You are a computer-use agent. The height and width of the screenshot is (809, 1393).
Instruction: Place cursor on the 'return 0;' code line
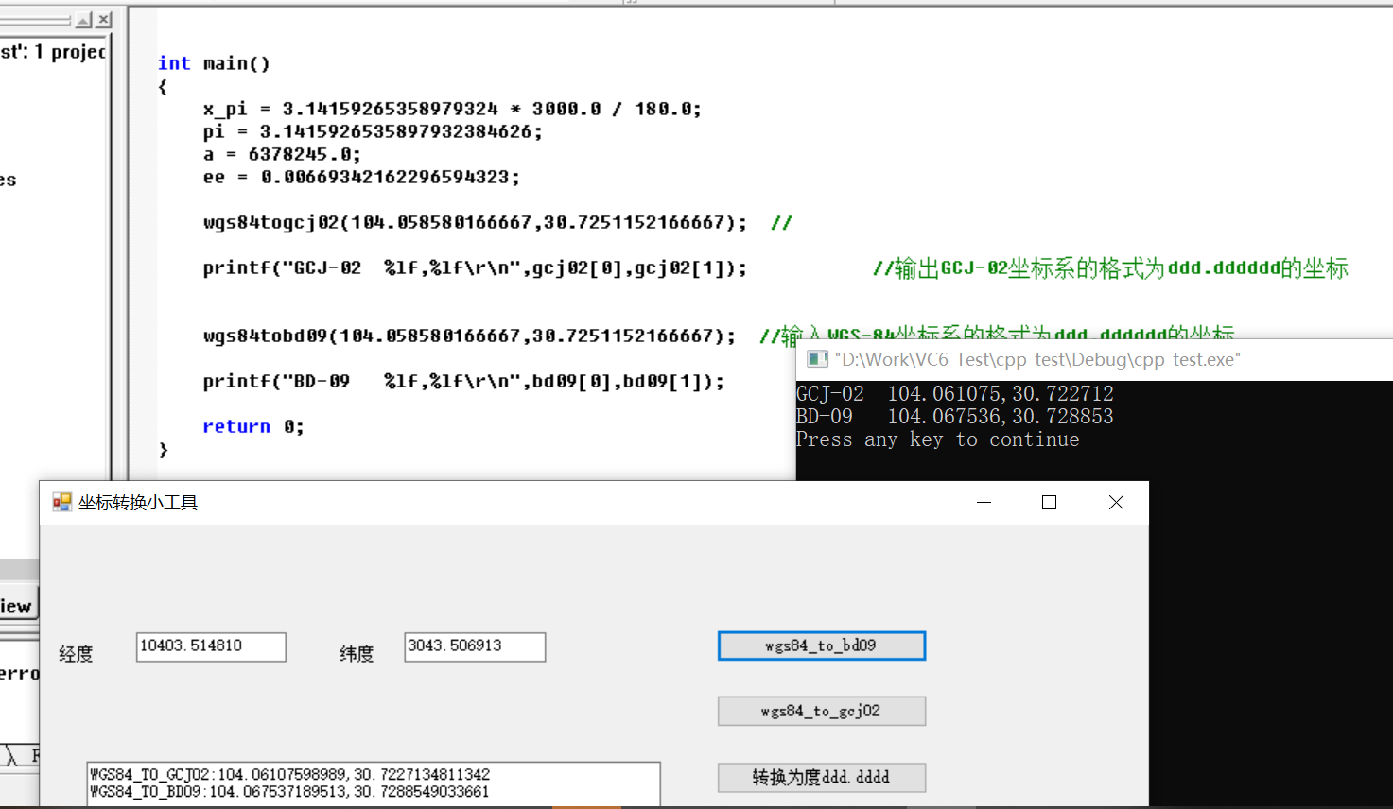(252, 426)
